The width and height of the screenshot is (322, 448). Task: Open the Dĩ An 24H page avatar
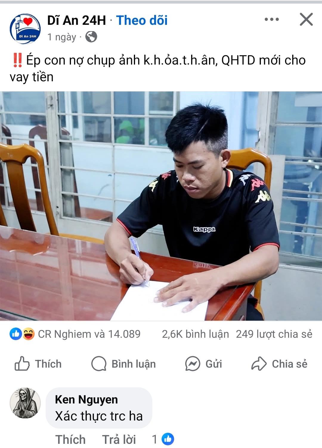click(25, 29)
